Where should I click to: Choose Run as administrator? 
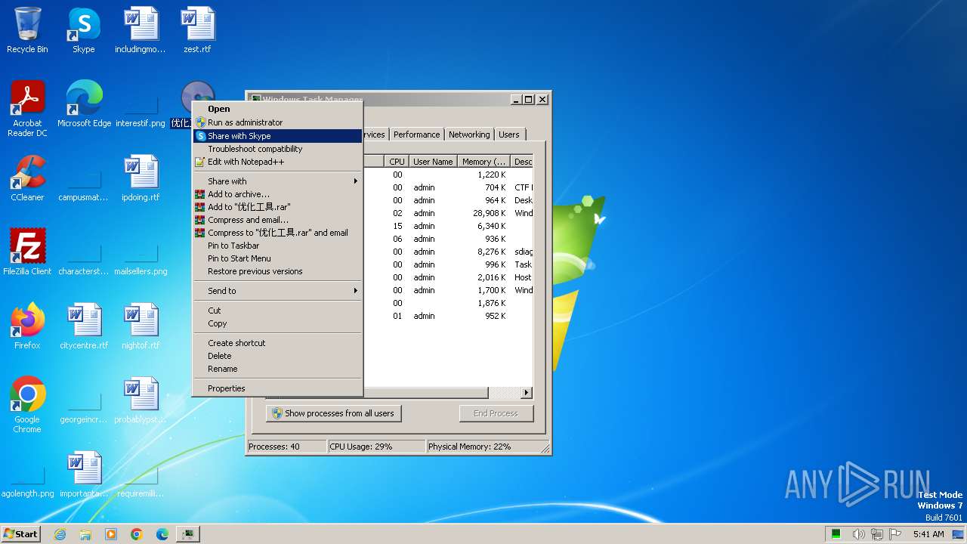[x=278, y=122]
